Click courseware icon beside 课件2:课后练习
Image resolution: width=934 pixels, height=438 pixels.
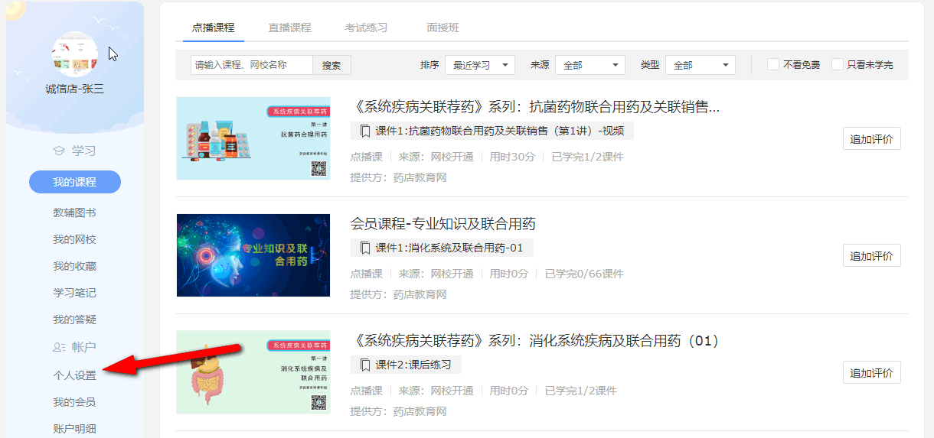pos(365,365)
